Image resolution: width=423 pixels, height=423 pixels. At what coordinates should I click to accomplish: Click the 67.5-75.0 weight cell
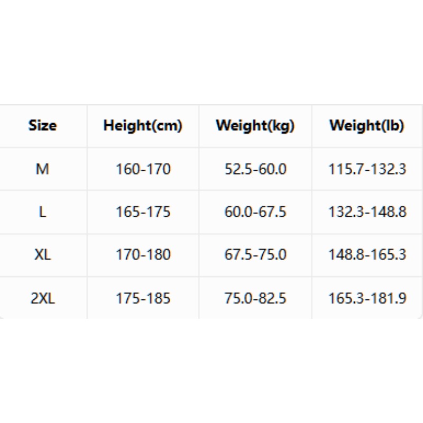[255, 254]
